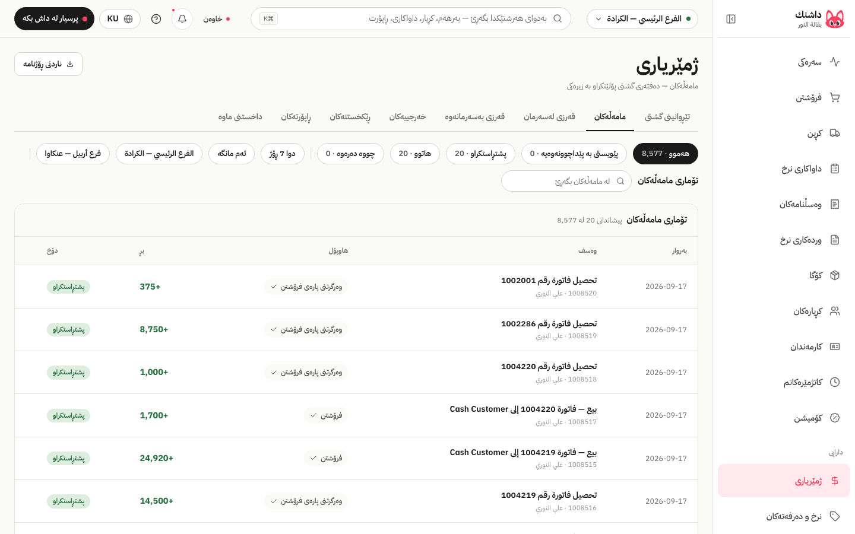Open ژمێریاری sidebar item

784,481
